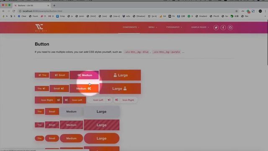268x151 pixels.
Task: Click the rounded pill Medium button
Action: tap(72, 138)
